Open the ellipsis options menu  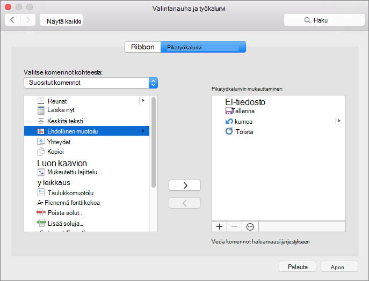coord(250,227)
